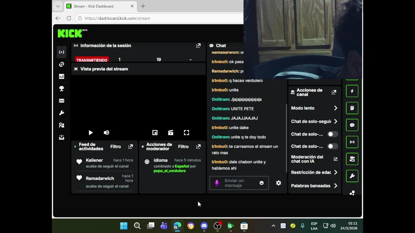
Task: Click the chat bubble widget button on right rail
Action: pyautogui.click(x=352, y=125)
